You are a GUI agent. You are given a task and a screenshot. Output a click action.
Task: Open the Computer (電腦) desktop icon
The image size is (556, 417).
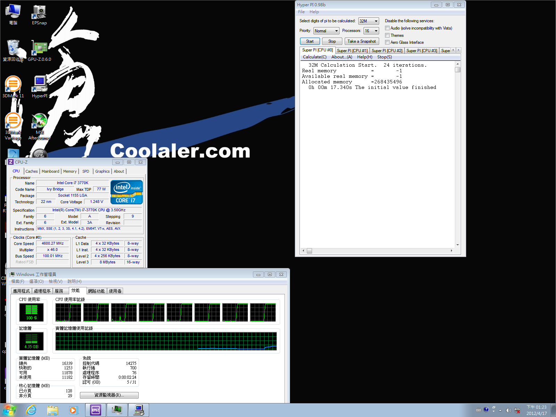[13, 15]
